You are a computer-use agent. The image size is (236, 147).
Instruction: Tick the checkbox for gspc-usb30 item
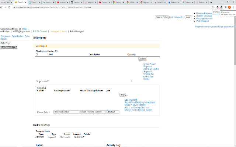[x=37, y=81]
